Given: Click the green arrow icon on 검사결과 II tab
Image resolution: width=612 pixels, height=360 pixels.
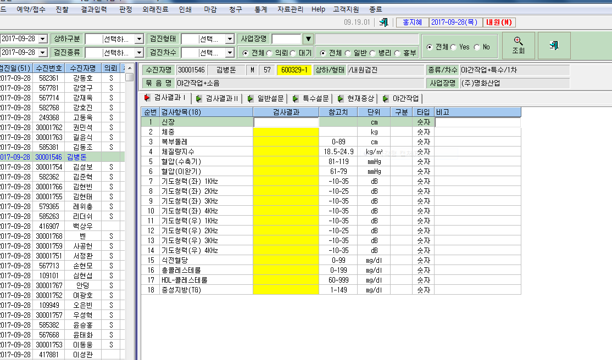Looking at the screenshot, I should coord(199,99).
